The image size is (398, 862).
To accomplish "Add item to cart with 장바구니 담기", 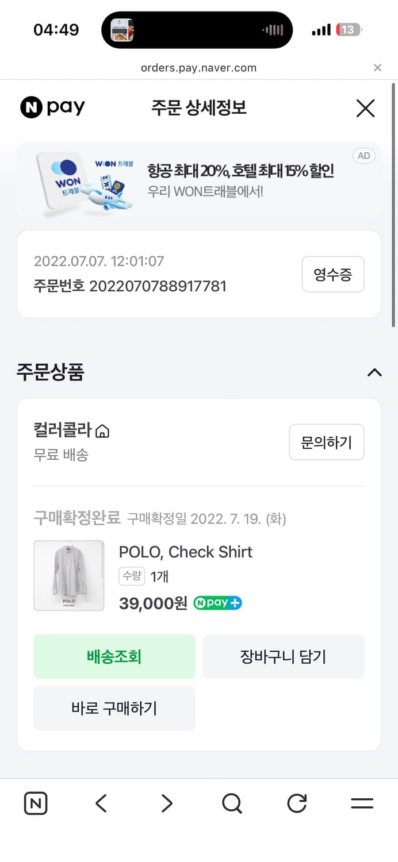I will click(x=284, y=657).
